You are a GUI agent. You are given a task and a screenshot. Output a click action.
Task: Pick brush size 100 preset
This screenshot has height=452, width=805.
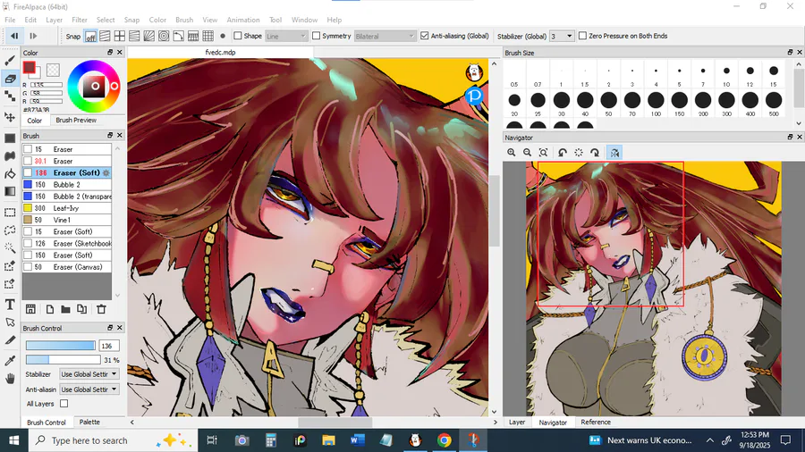656,104
